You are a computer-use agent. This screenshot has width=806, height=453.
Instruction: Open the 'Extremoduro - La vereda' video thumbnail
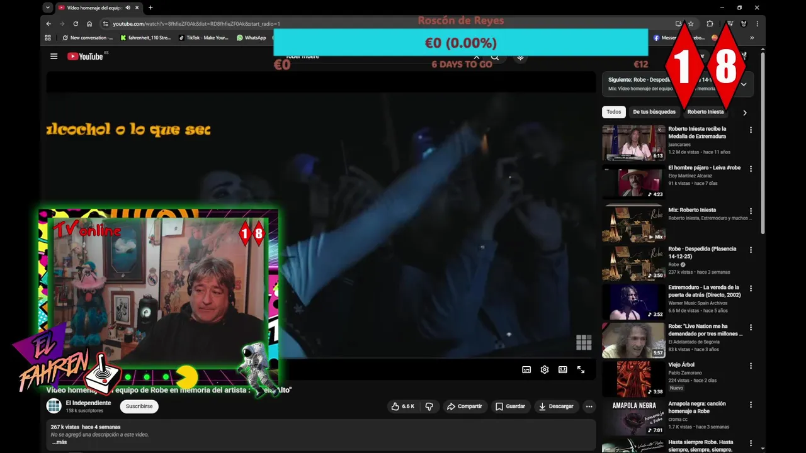coord(633,302)
